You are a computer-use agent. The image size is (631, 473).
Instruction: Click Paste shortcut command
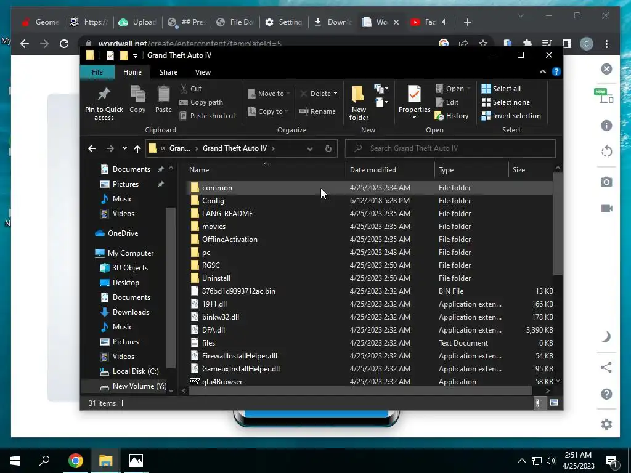click(x=207, y=116)
